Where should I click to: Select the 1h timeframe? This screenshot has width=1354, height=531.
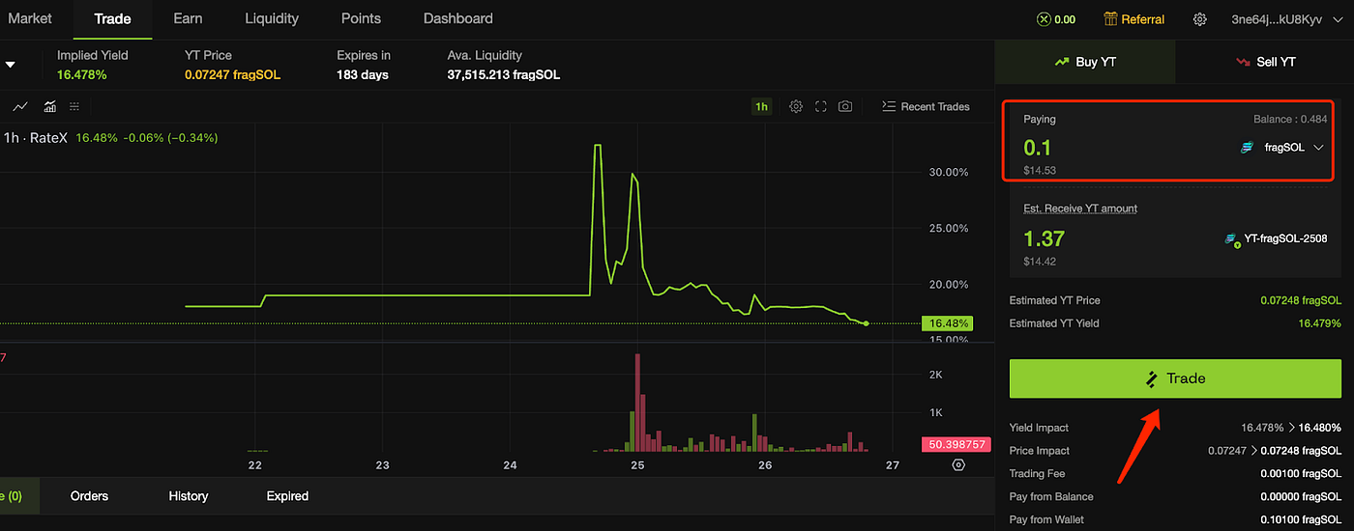tap(762, 106)
